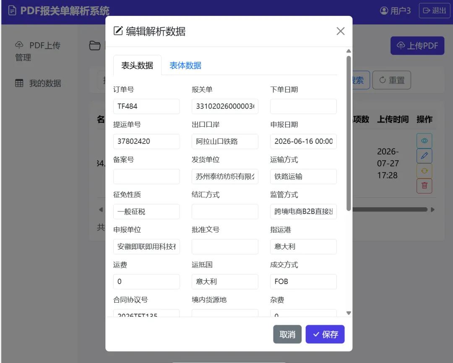Click the orange re-parse refresh icon
The height and width of the screenshot is (363, 453).
tap(424, 171)
